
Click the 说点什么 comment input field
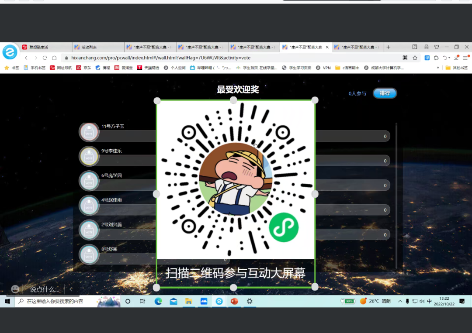(44, 289)
